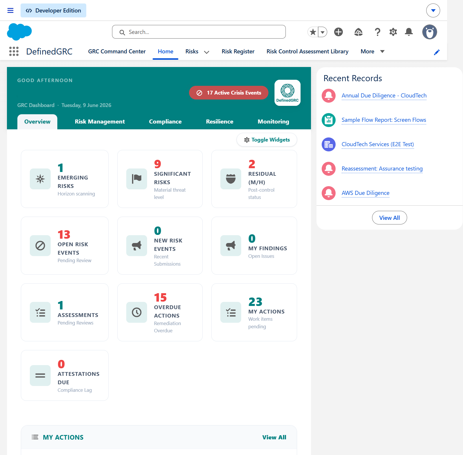This screenshot has width=463, height=455.
Task: Open Reassessment: Assurance testing record
Action: 382,168
